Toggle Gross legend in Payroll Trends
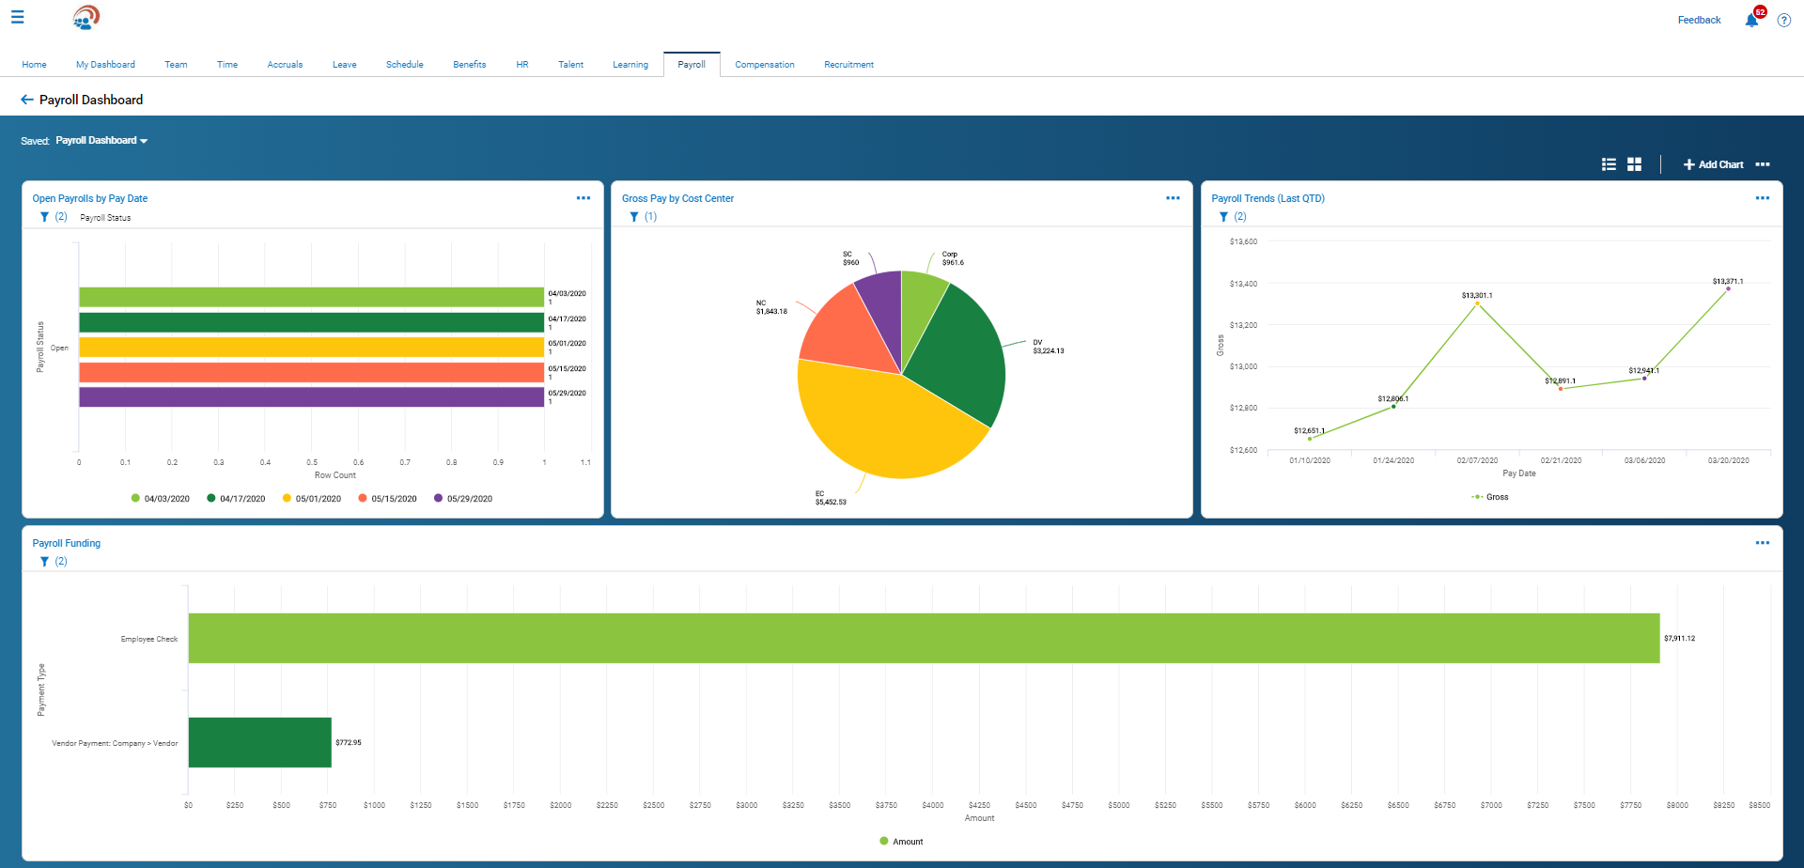Image resolution: width=1804 pixels, height=868 pixels. coord(1490,497)
